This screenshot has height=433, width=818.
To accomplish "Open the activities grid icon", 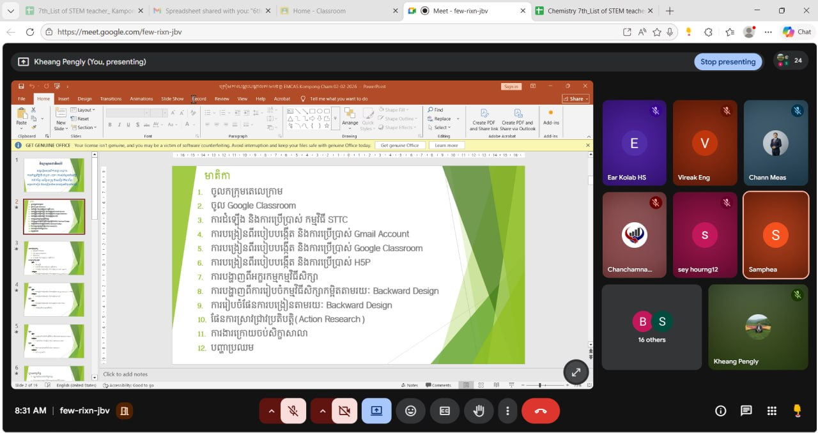I will click(x=771, y=411).
